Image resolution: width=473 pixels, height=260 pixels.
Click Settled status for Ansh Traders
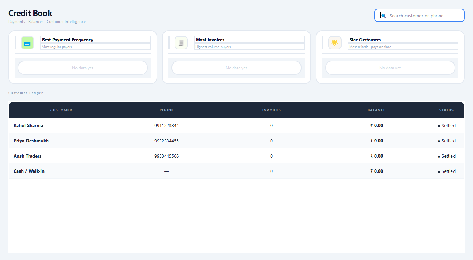pos(447,156)
